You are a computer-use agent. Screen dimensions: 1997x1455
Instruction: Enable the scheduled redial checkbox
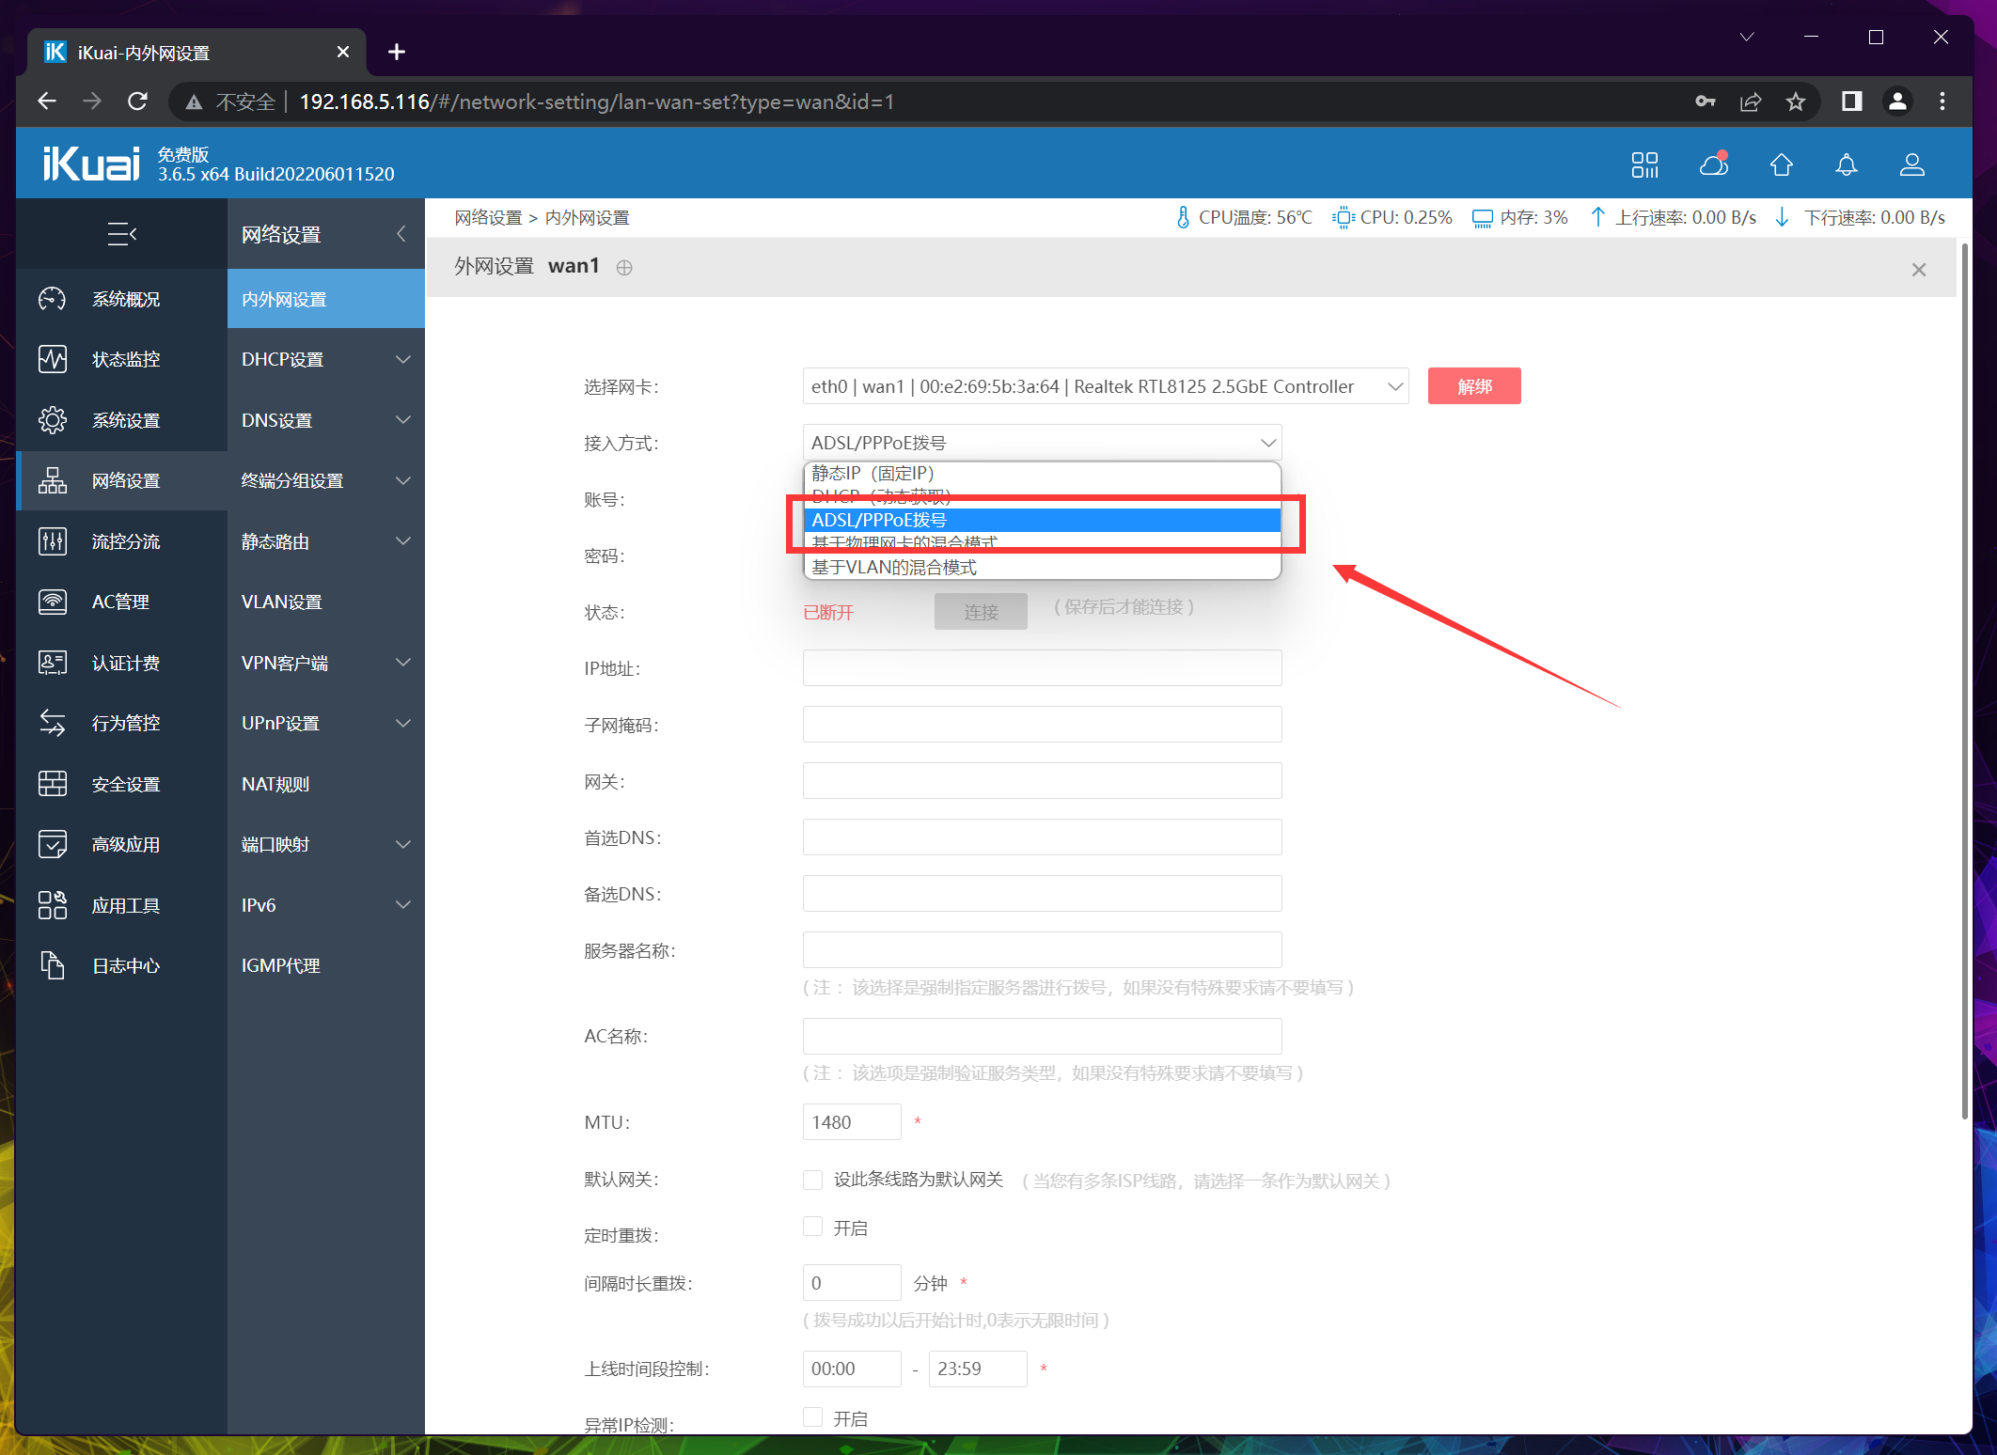point(813,1227)
